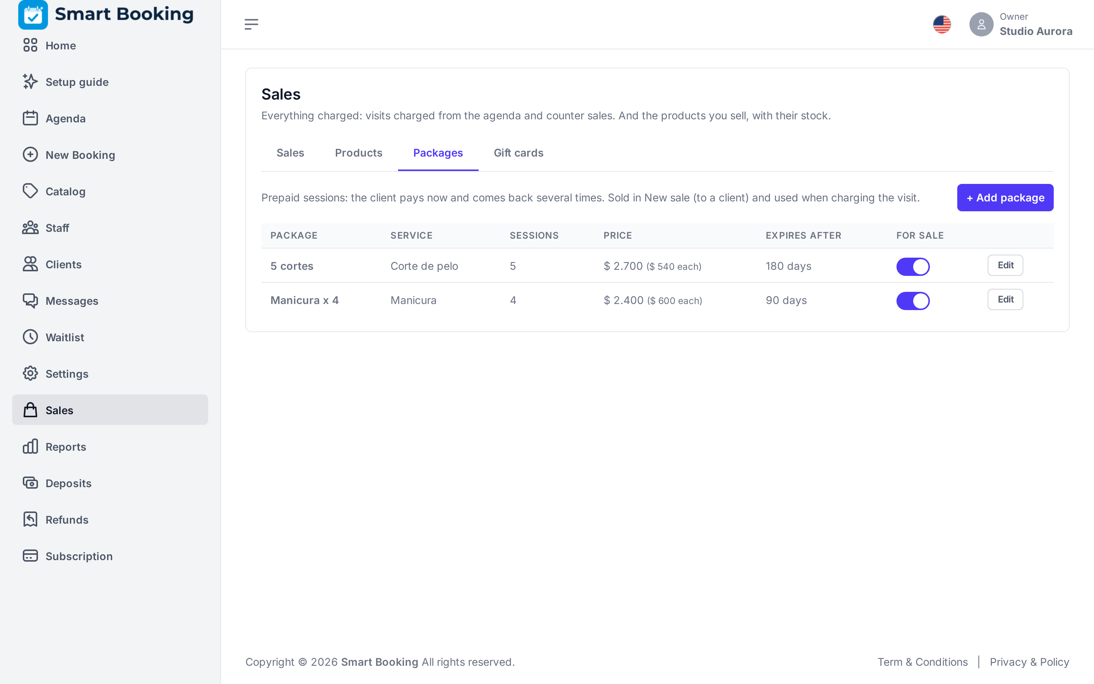Open the Catalog tag icon

[x=30, y=191]
